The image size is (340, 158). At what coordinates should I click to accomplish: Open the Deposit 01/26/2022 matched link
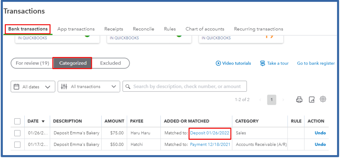(x=210, y=133)
